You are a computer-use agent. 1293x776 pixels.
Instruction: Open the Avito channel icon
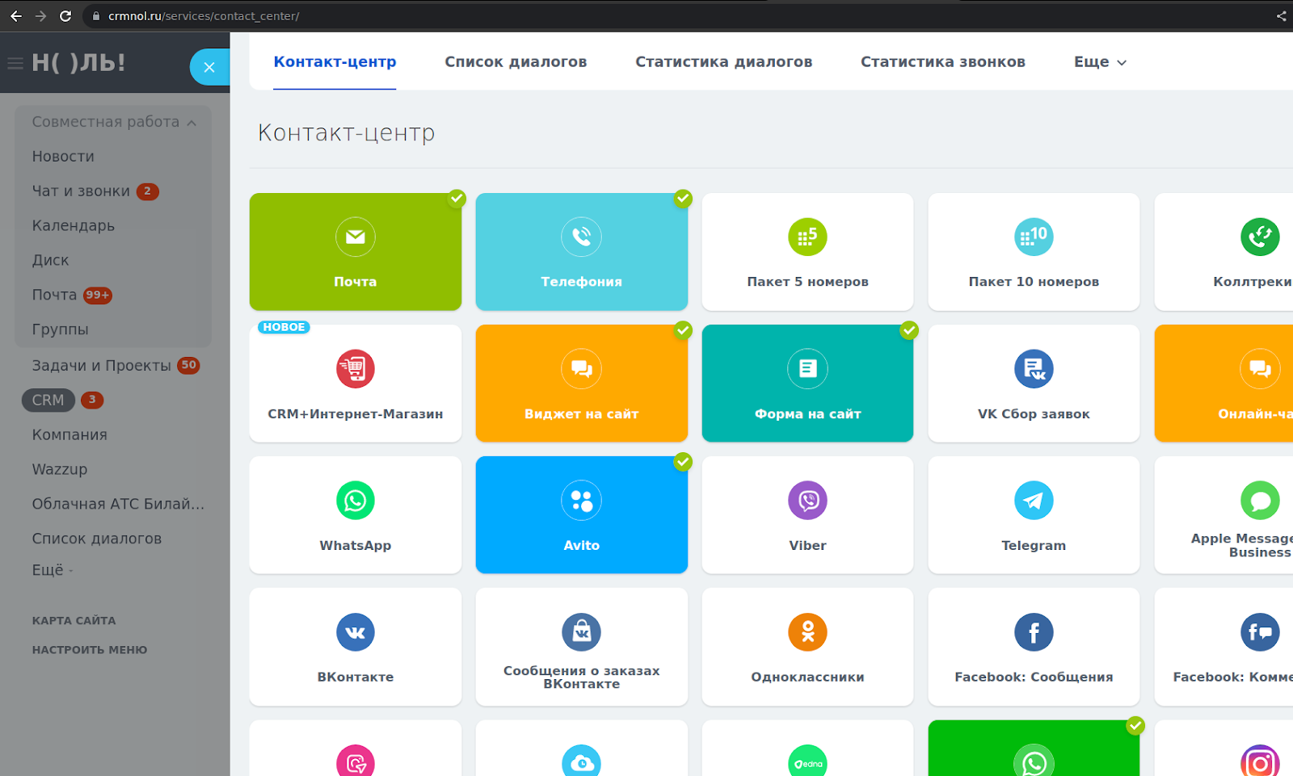(x=582, y=501)
